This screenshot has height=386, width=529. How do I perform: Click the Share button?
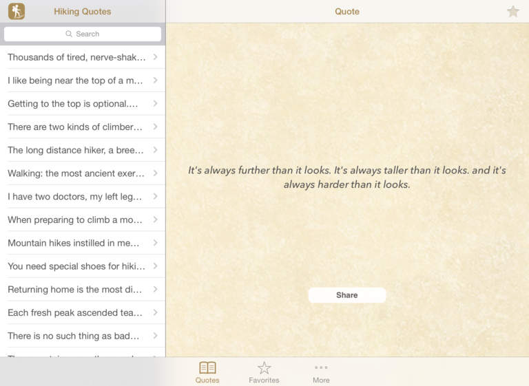pyautogui.click(x=346, y=295)
